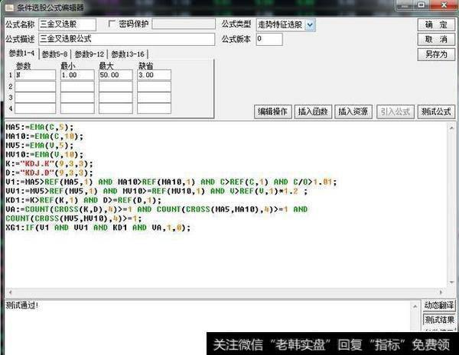Toggle the 密码保护 checkbox
This screenshot has height=355, width=459.
point(112,24)
